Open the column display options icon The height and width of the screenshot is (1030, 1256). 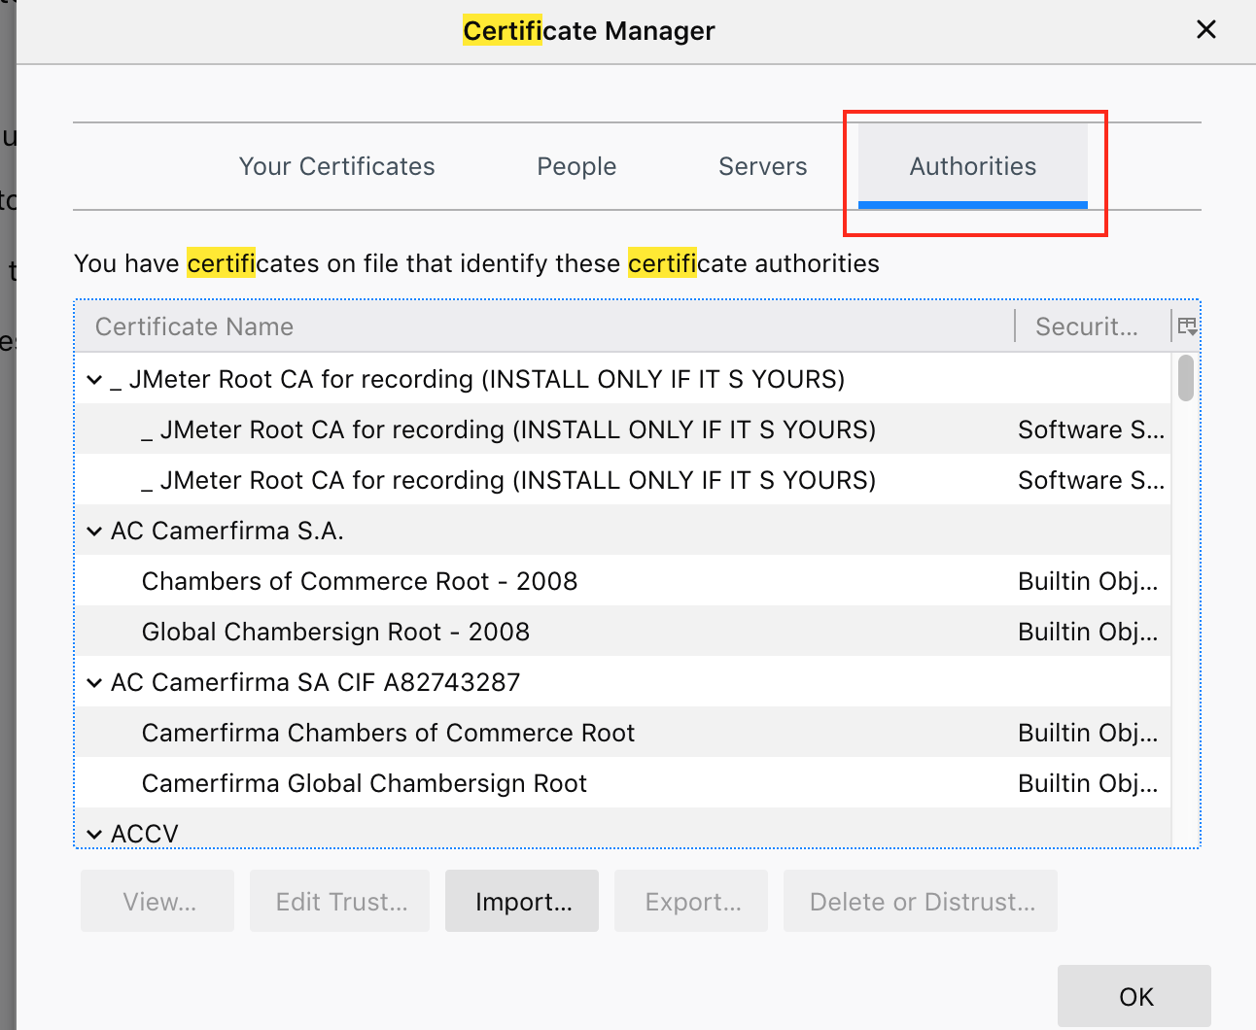1187,326
